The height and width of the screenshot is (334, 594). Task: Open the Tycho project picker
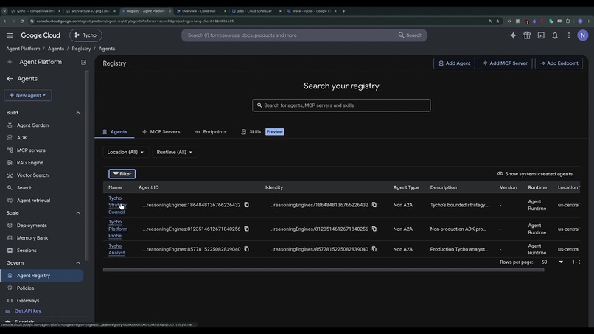[85, 35]
